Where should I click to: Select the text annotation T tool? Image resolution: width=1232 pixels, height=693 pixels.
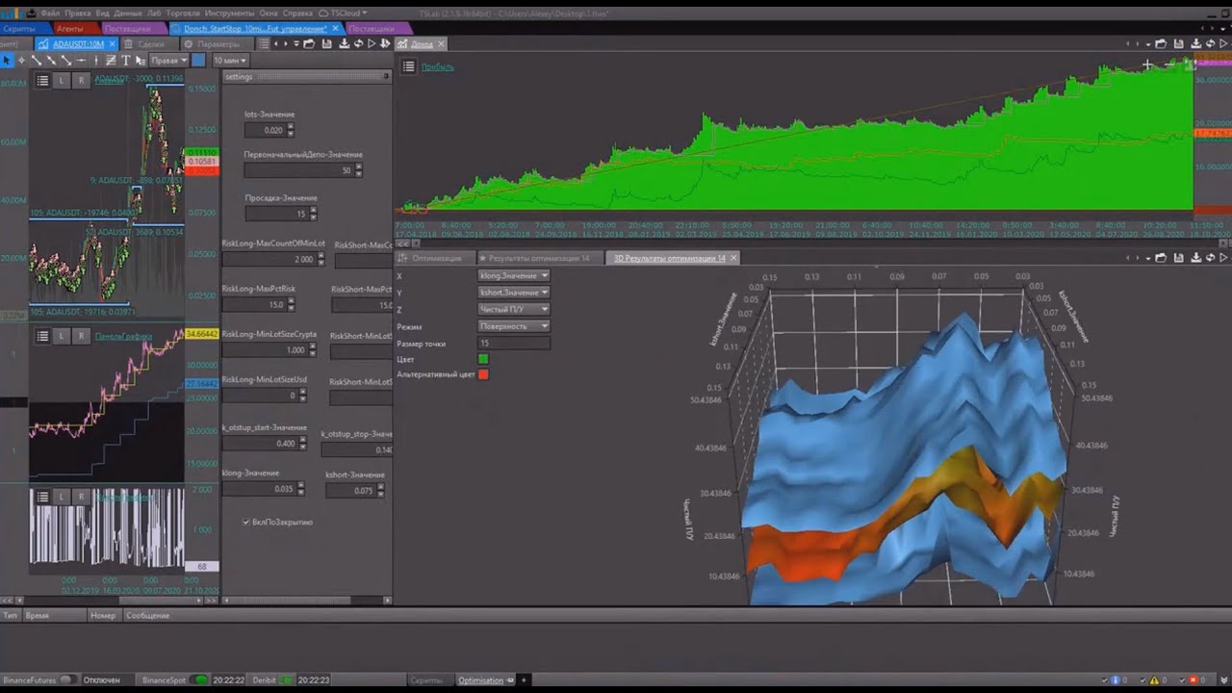pos(125,61)
